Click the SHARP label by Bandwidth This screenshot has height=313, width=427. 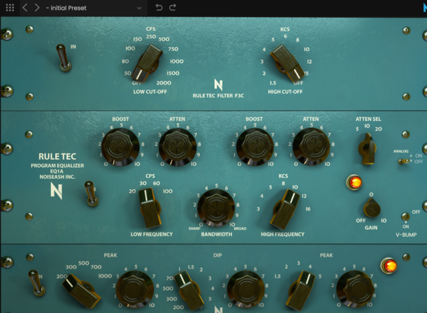coord(194,229)
